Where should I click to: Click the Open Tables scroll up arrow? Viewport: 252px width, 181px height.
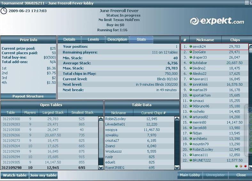(x=101, y=119)
